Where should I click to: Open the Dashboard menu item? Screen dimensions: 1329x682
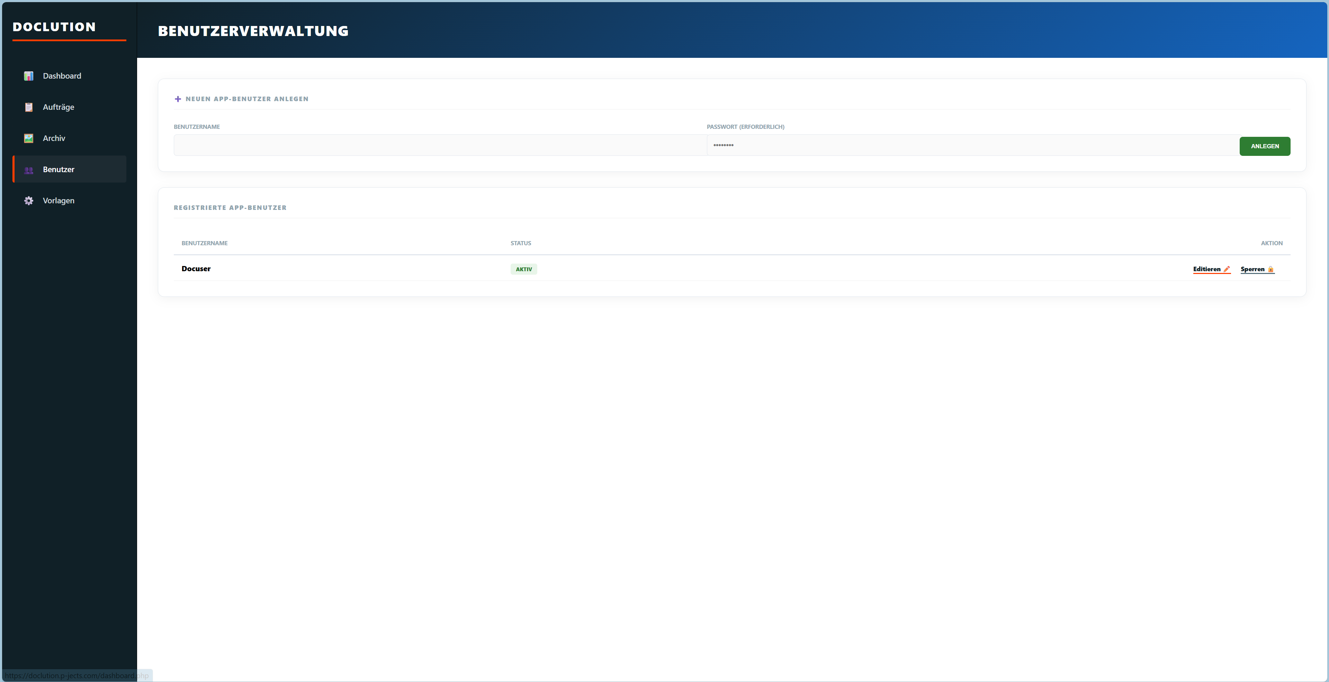point(62,76)
